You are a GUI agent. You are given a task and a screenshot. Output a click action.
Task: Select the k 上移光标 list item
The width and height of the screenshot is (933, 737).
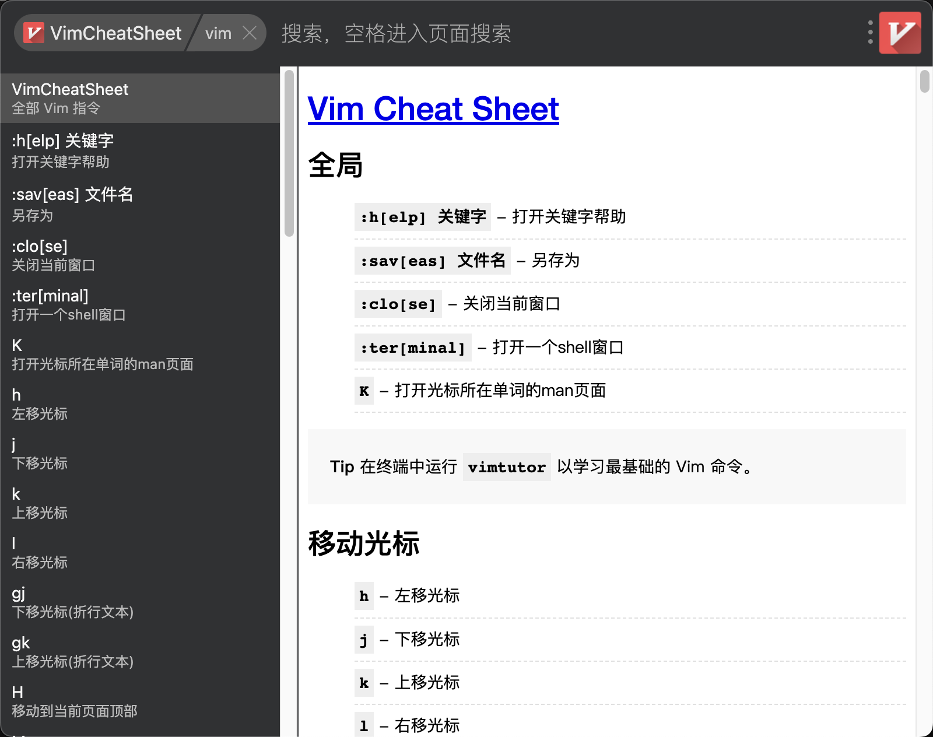[140, 503]
